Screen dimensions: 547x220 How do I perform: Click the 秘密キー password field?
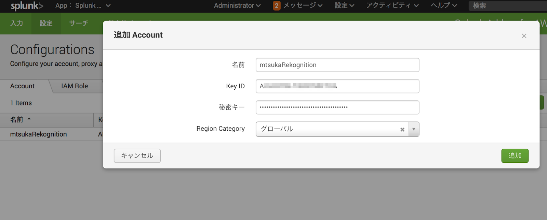click(x=337, y=107)
